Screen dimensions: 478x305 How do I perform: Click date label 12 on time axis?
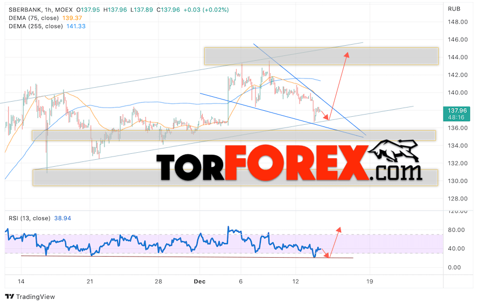[x=295, y=281]
